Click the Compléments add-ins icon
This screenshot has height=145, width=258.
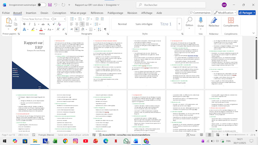[x=231, y=22]
